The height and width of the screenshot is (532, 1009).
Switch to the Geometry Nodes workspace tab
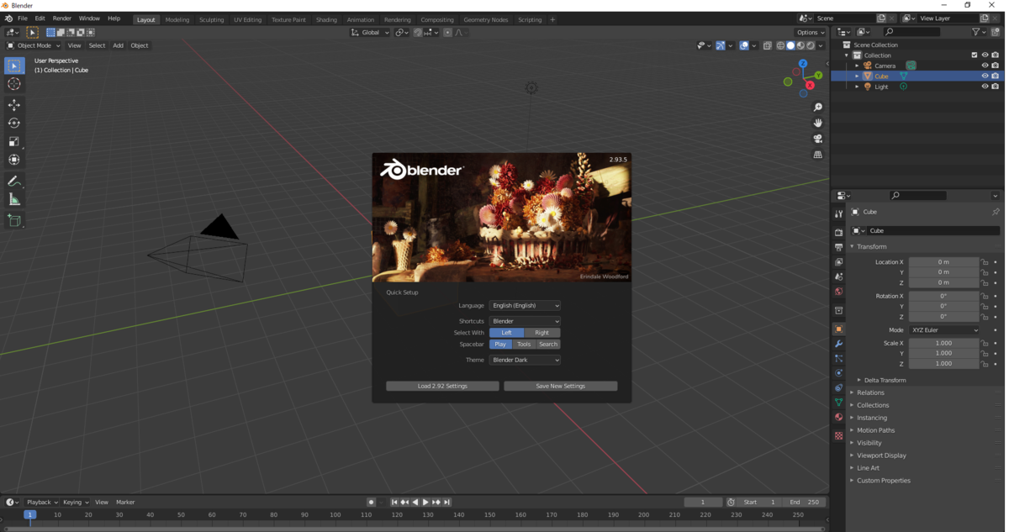click(x=485, y=19)
